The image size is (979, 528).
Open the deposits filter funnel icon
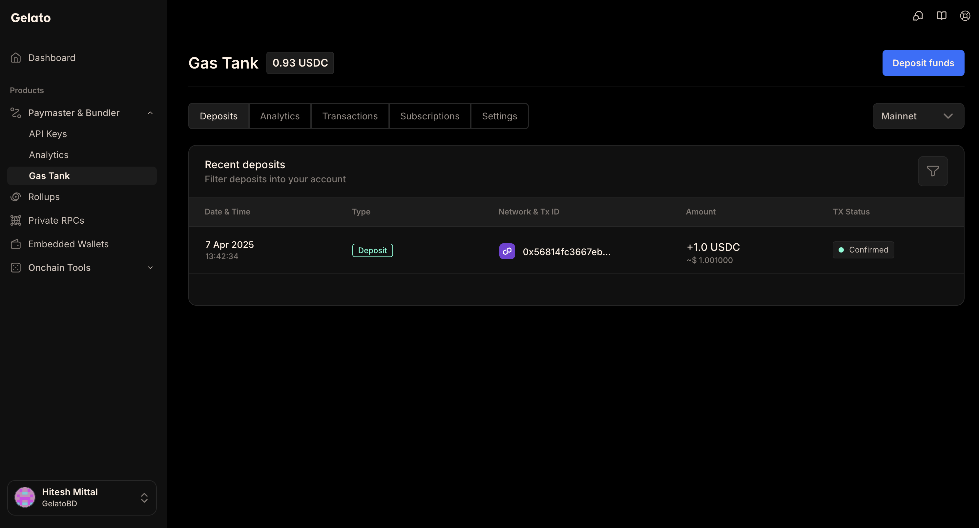click(x=933, y=171)
